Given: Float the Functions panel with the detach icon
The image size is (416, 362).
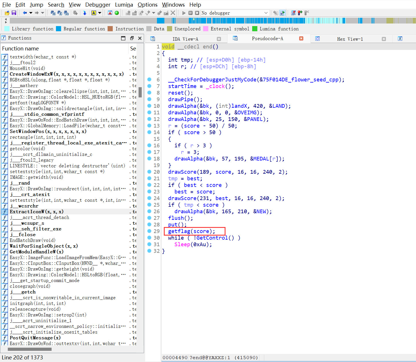Looking at the screenshot, I should (132, 38).
